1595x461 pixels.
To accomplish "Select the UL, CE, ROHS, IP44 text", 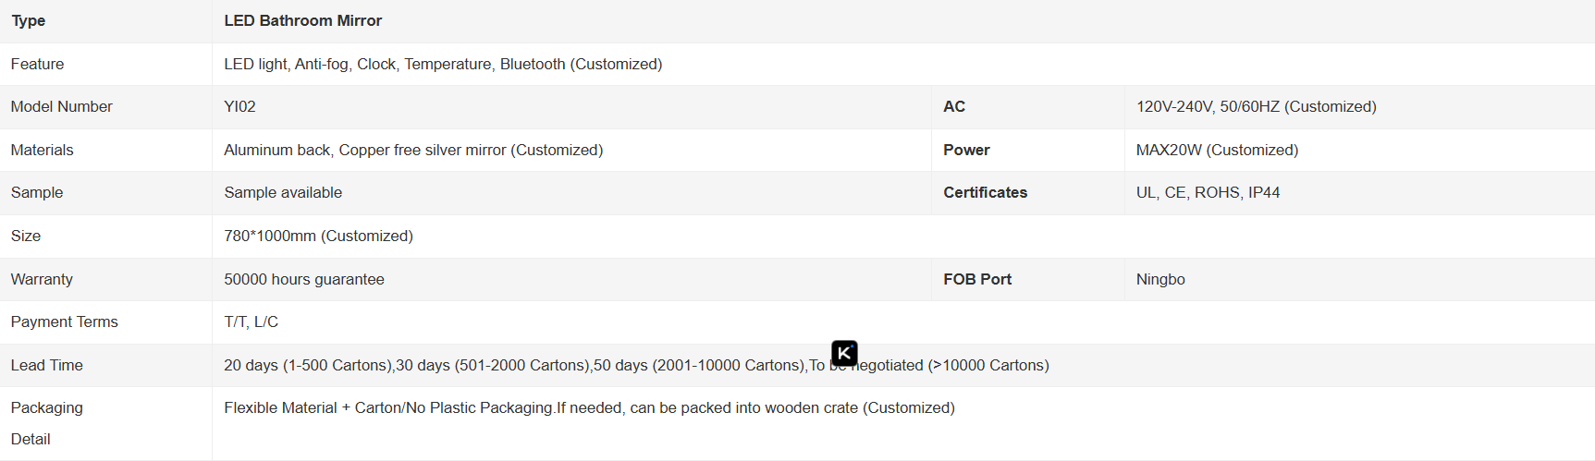I will pos(1208,192).
